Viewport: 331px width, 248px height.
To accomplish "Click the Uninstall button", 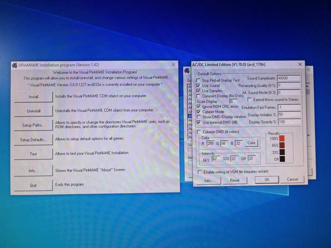I will tap(33, 111).
